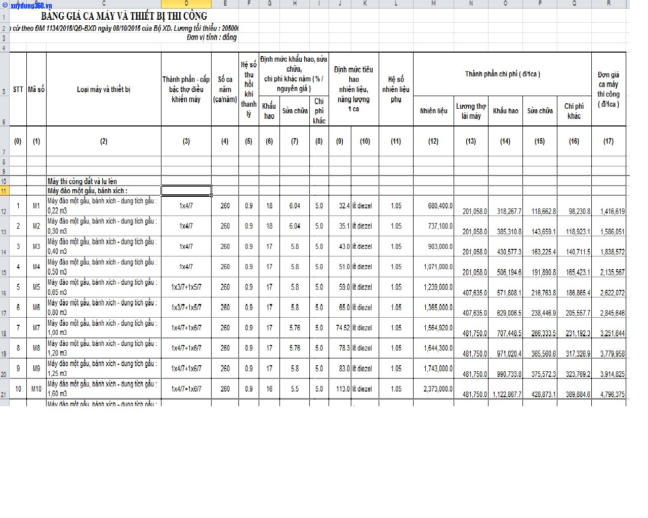648x518 pixels.
Task: Click the other cost cell "317,326.9"
Action: [574, 348]
